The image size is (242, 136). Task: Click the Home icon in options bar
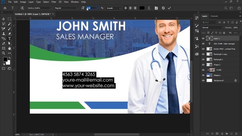pos(5,8)
